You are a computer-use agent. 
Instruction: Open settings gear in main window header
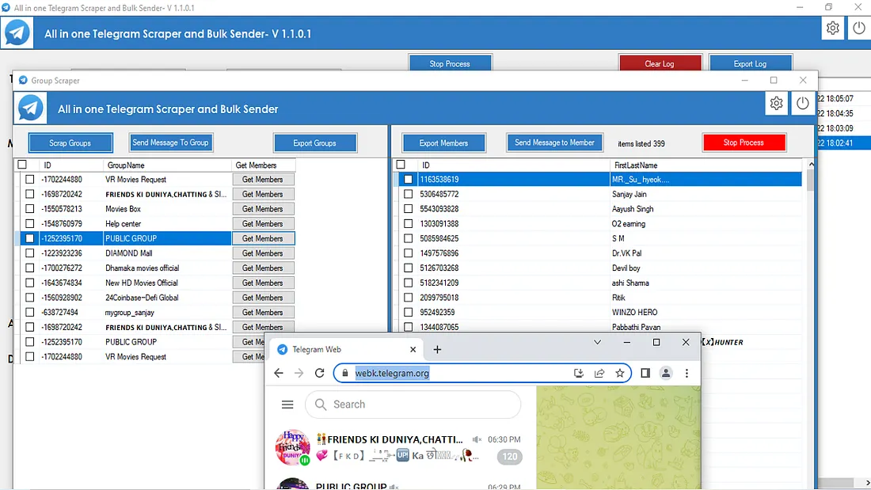click(x=832, y=28)
